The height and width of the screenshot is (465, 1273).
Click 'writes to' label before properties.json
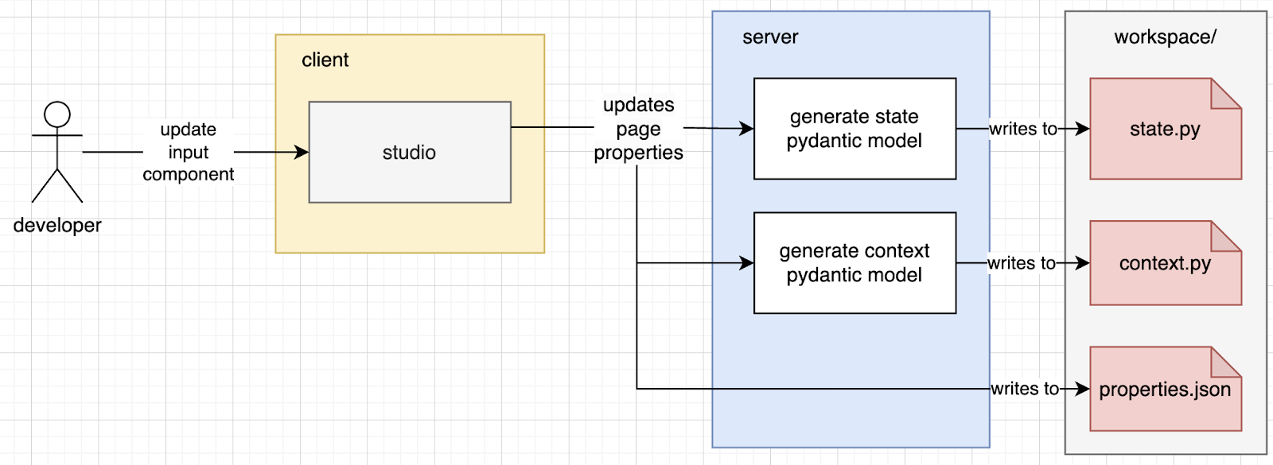coord(1025,389)
